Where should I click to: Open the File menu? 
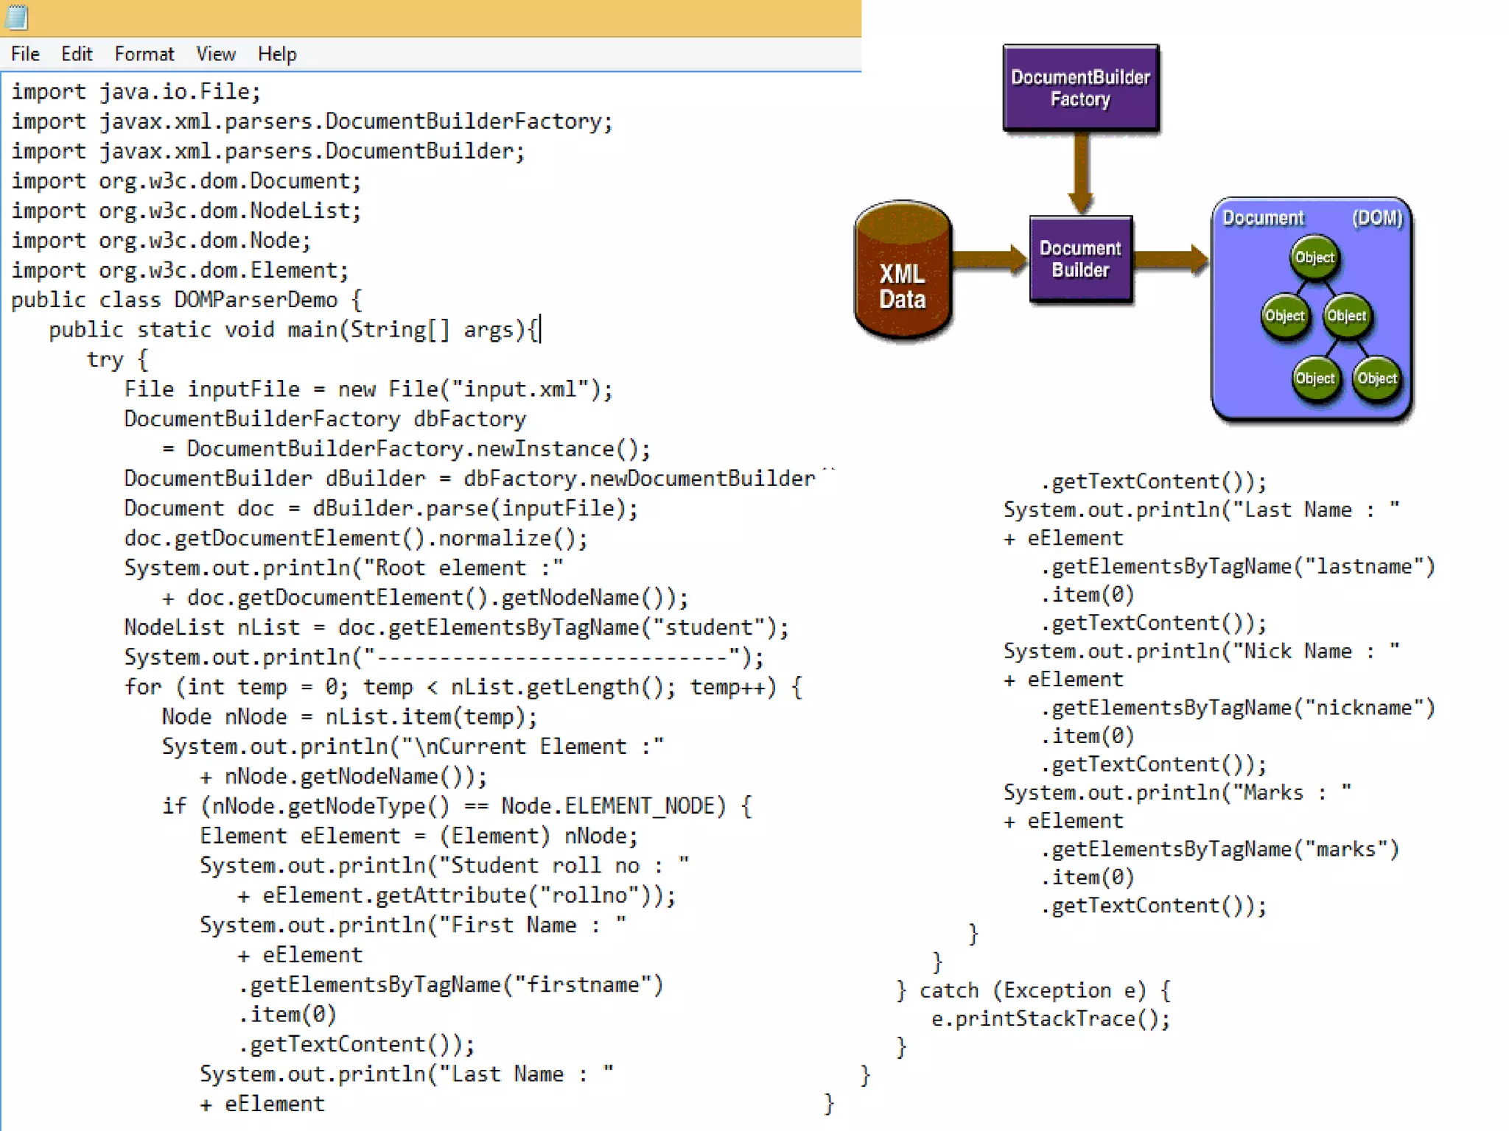point(25,54)
